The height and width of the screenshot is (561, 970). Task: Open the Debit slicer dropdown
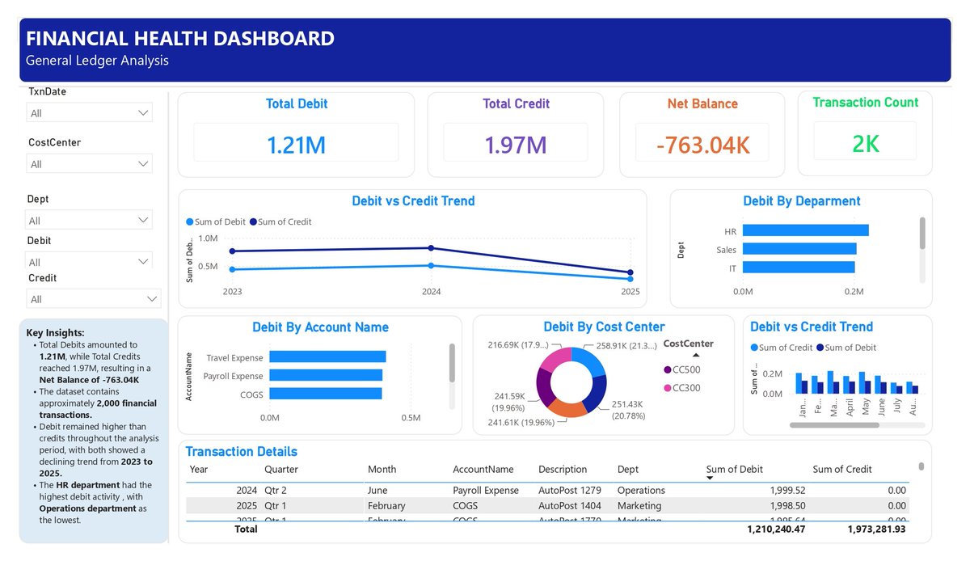[x=90, y=261]
